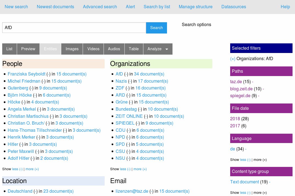Filter by person Björn Höcke
The width and height of the screenshot is (295, 196).
pyautogui.click(x=20, y=95)
